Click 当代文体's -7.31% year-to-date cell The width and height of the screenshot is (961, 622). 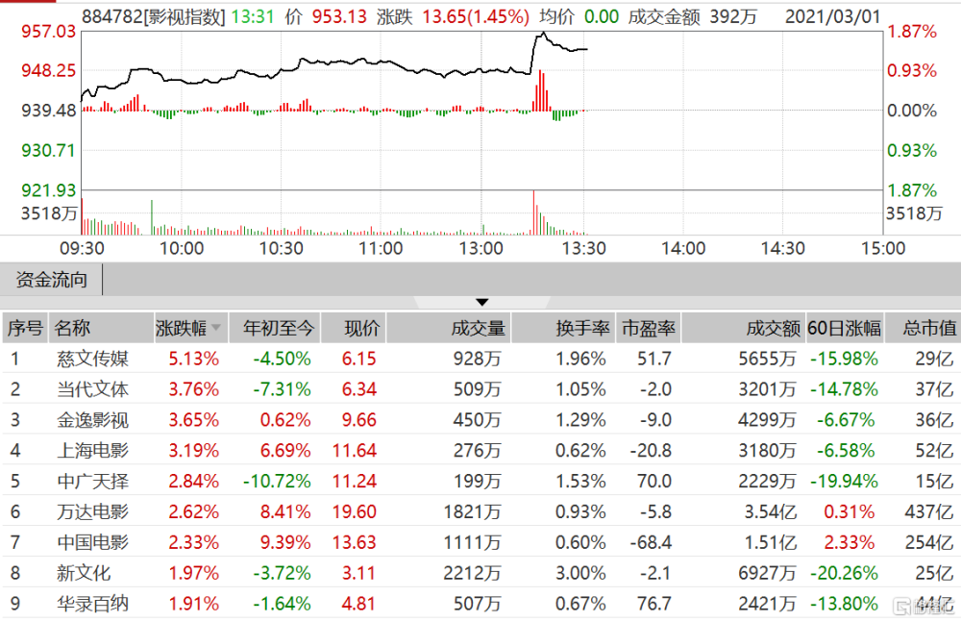click(282, 389)
